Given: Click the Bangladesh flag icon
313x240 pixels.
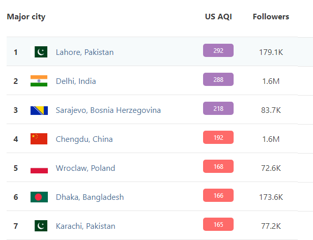Looking at the screenshot, I should [39, 197].
